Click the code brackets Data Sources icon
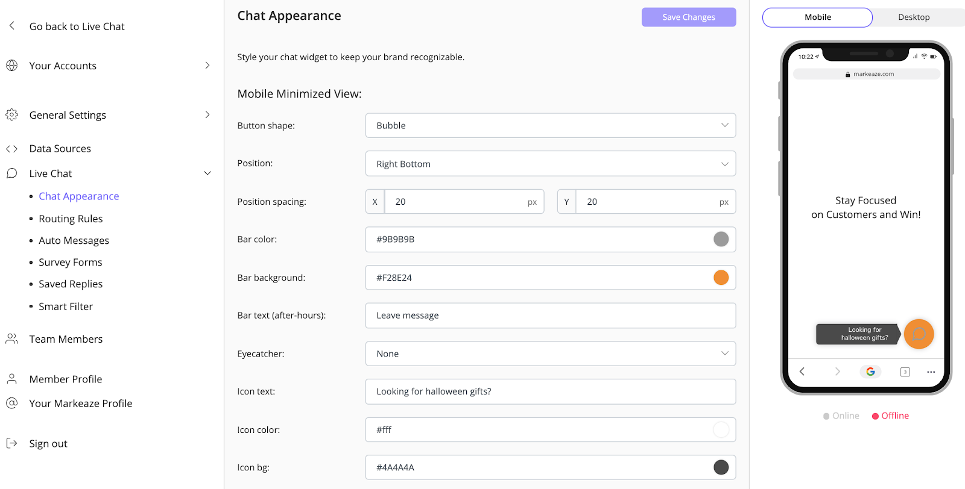Viewport: 965px width, 489px height. coord(11,149)
